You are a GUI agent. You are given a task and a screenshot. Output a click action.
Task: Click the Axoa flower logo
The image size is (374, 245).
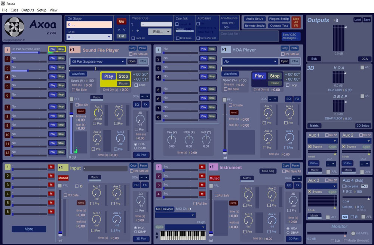click(x=15, y=28)
